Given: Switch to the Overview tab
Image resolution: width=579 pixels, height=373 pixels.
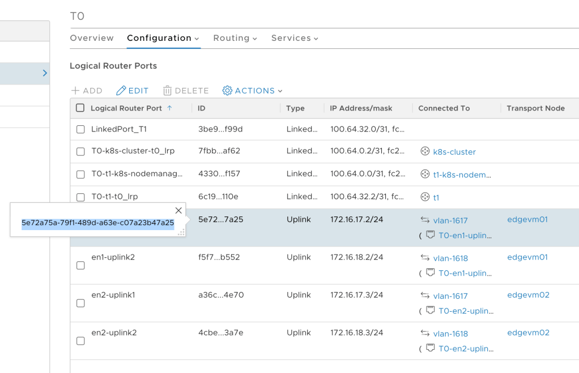Looking at the screenshot, I should [92, 38].
